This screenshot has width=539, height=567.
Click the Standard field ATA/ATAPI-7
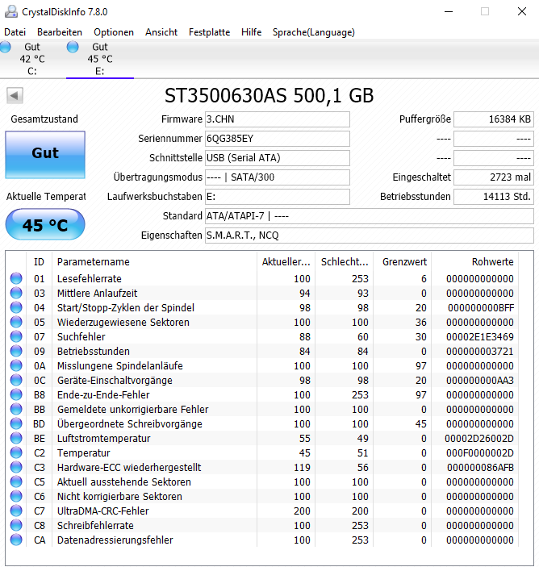coord(370,216)
